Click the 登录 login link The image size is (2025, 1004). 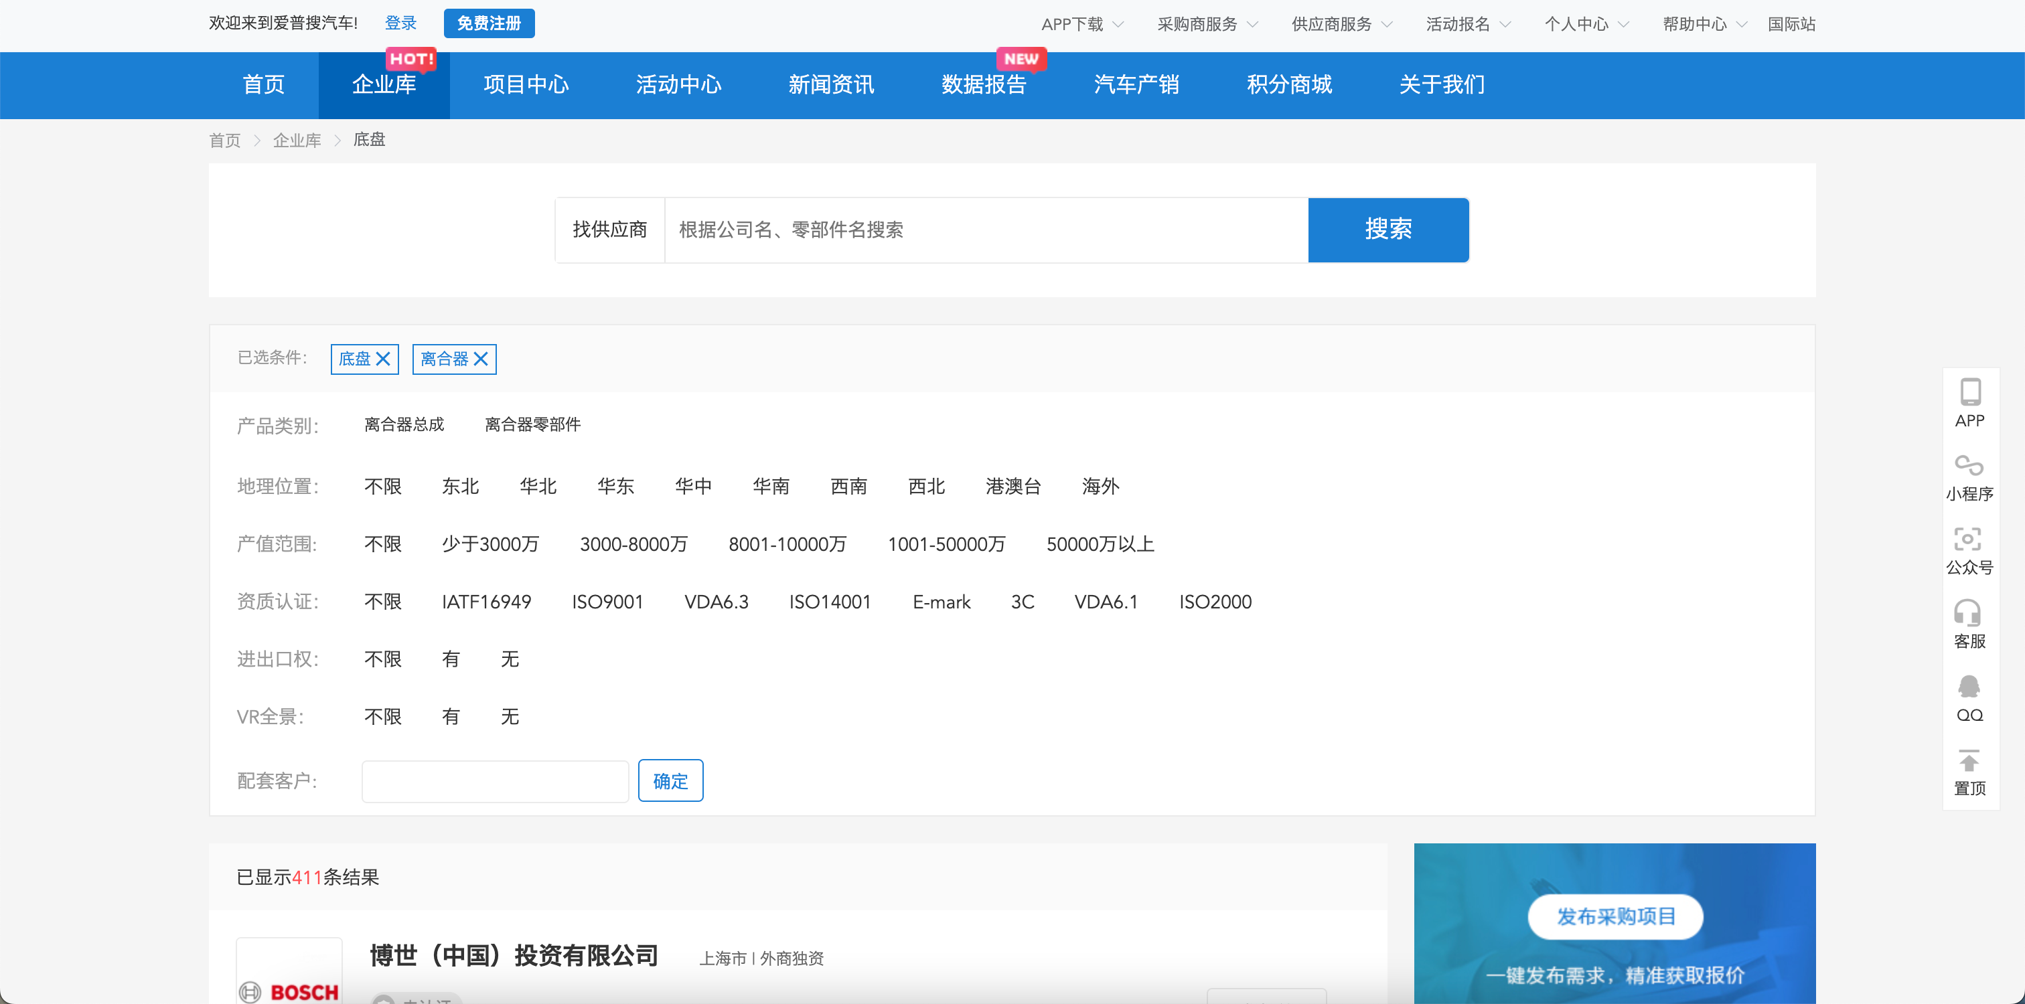coord(401,23)
